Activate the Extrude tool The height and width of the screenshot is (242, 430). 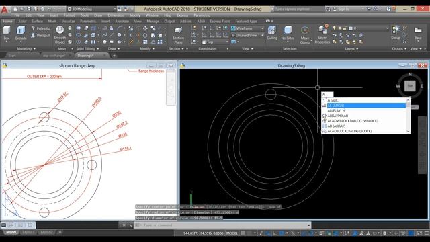tap(21, 33)
